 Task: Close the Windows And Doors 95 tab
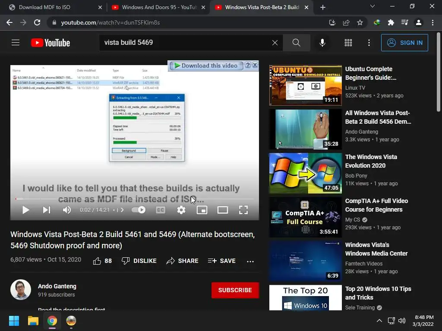203,7
